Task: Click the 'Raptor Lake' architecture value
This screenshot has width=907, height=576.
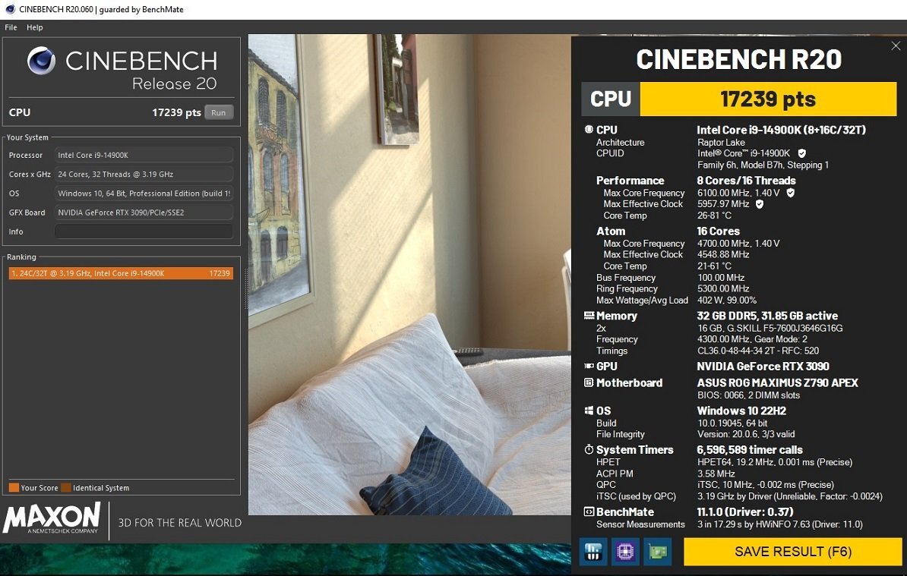Action: [722, 142]
